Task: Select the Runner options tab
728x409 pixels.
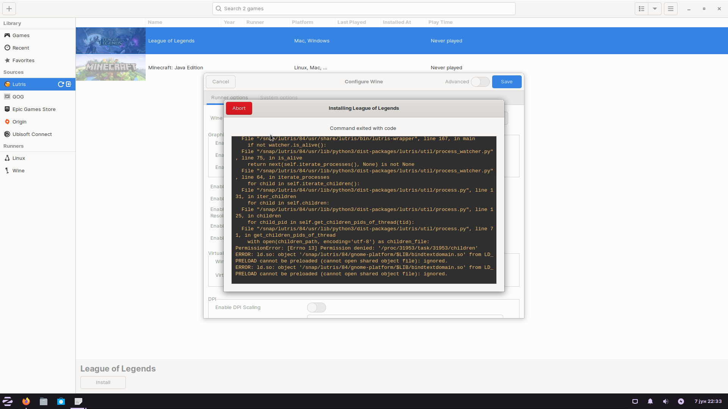Action: pos(229,97)
